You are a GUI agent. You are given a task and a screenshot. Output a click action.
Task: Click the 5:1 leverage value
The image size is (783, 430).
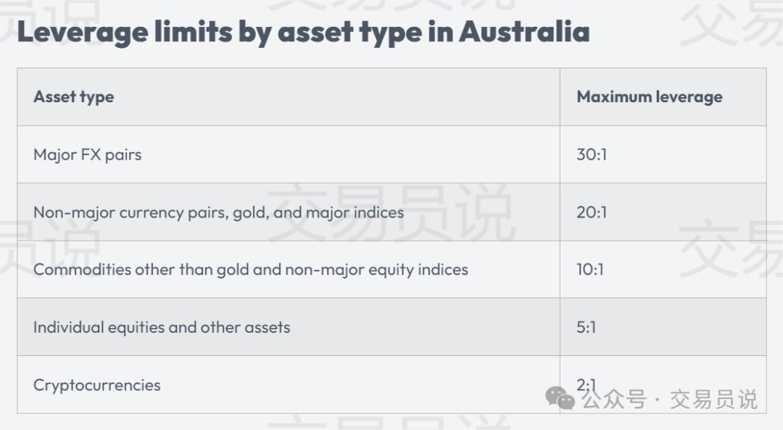(x=587, y=327)
